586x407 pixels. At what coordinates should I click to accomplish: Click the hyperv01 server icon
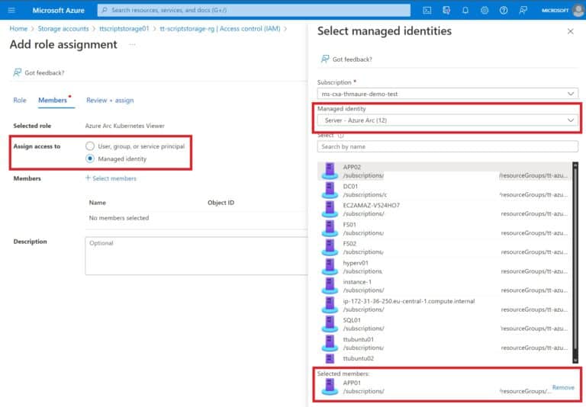(330, 267)
